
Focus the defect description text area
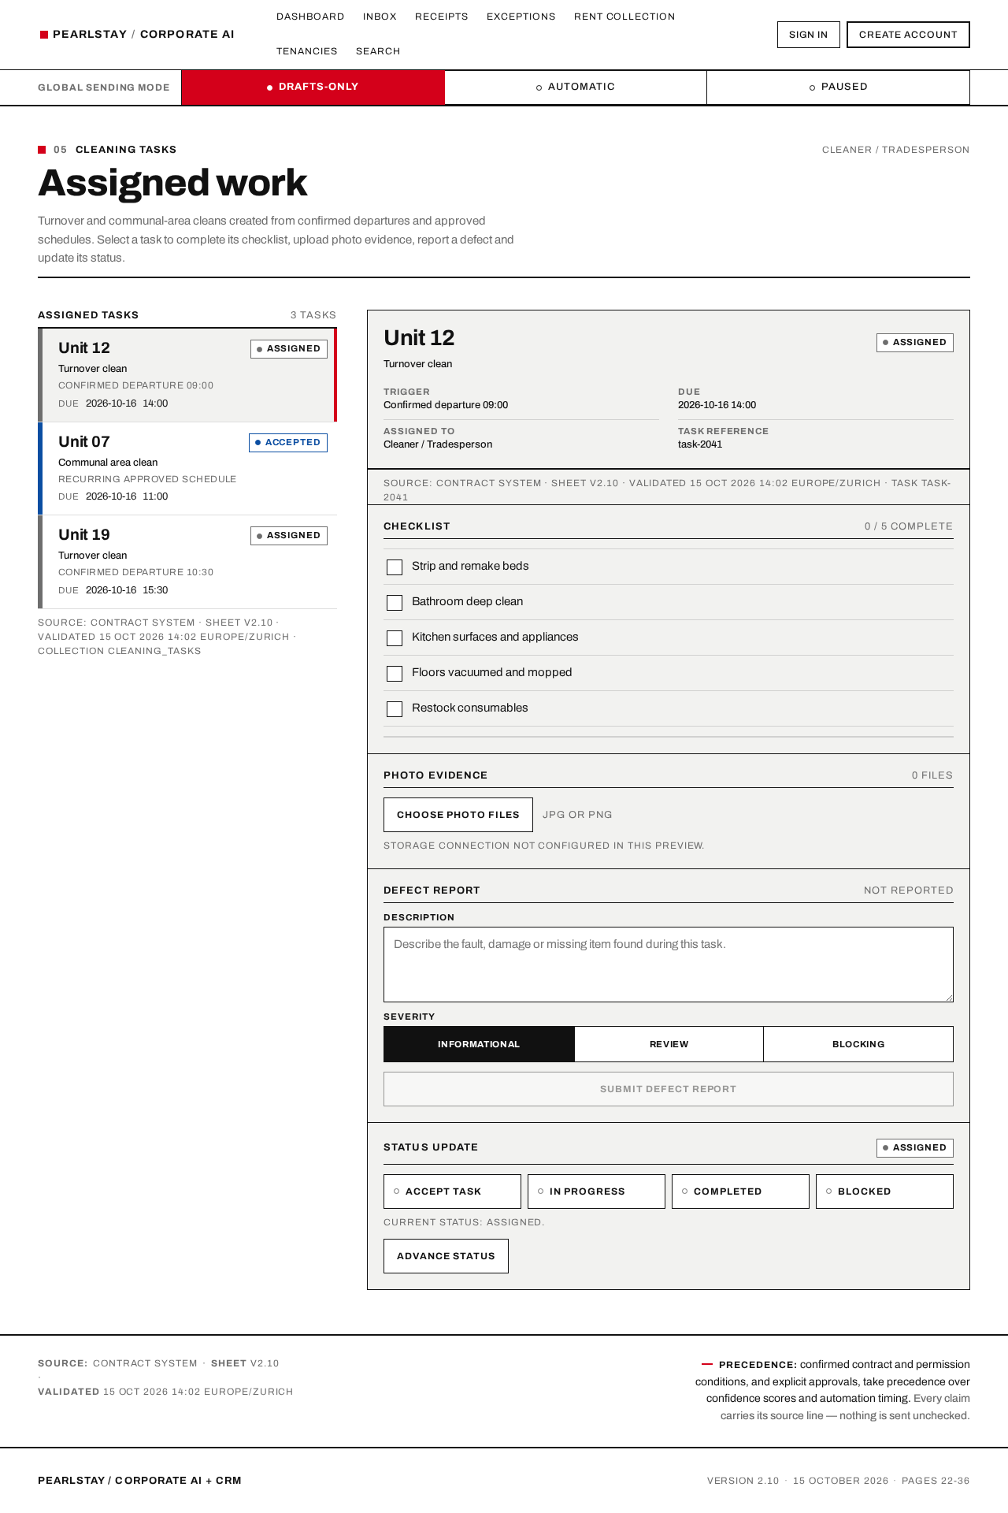coord(669,965)
